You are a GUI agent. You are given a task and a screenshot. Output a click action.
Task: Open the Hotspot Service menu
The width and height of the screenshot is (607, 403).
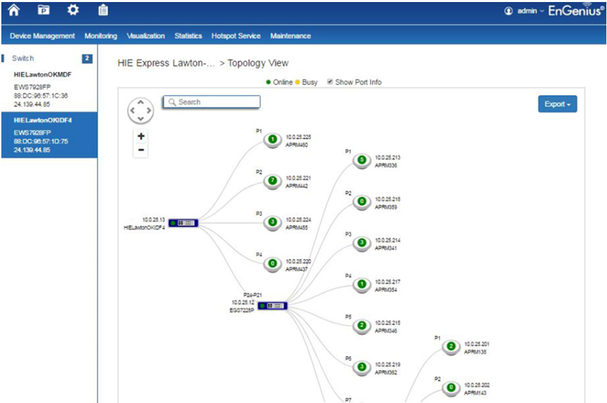point(236,36)
